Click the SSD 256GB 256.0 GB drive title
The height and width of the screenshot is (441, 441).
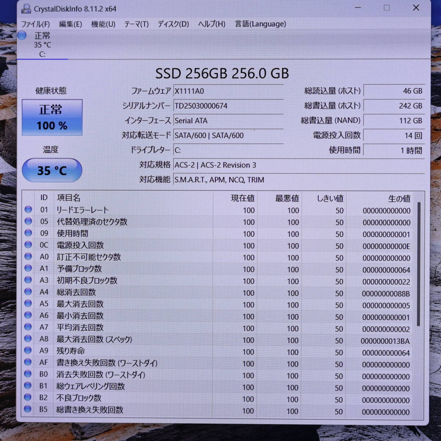point(222,73)
